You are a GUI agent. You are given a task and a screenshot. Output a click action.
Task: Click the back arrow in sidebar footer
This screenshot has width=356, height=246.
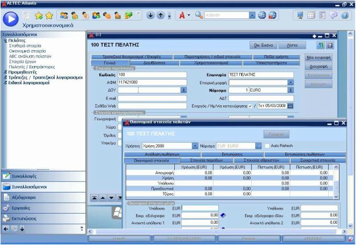coord(6,229)
